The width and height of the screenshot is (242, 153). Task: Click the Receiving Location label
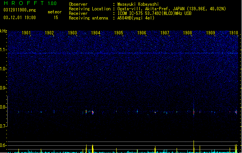[x=90, y=9]
